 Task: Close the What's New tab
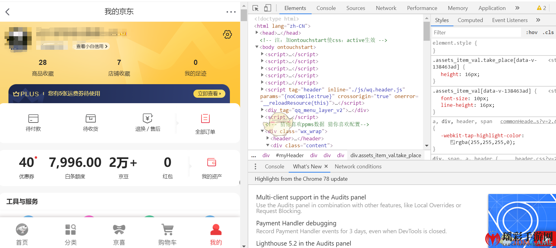tap(326, 167)
